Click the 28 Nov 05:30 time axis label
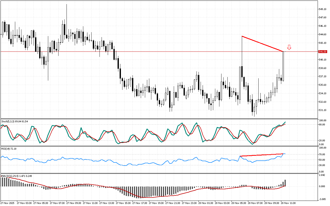The image size is (330, 206). [238, 203]
